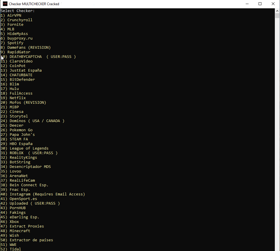Click the '22) Cinesa' line
The width and height of the screenshot is (280, 251).
(12, 111)
